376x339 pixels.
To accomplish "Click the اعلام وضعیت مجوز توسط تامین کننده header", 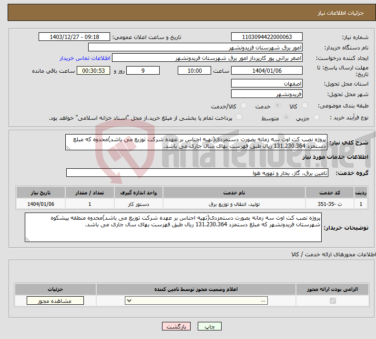I will (x=196, y=289).
